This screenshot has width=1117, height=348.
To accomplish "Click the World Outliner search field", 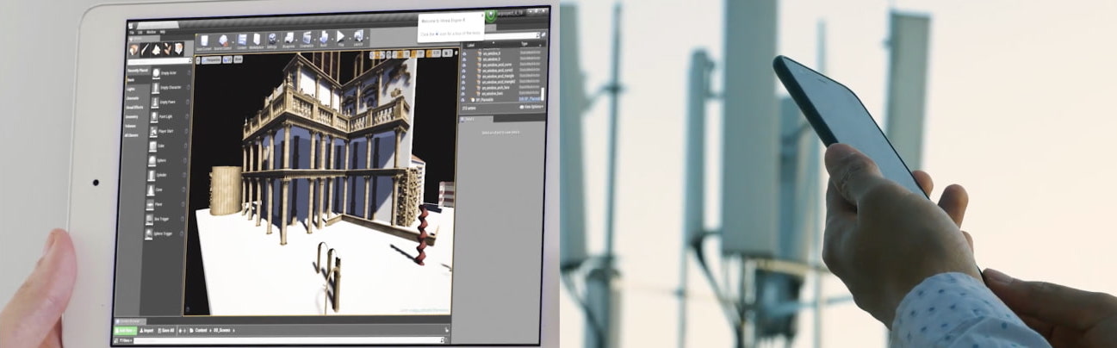I will [x=512, y=35].
